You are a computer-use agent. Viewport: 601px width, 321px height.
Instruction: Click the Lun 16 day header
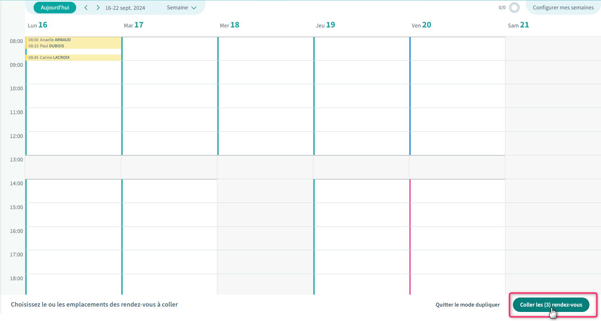point(38,25)
